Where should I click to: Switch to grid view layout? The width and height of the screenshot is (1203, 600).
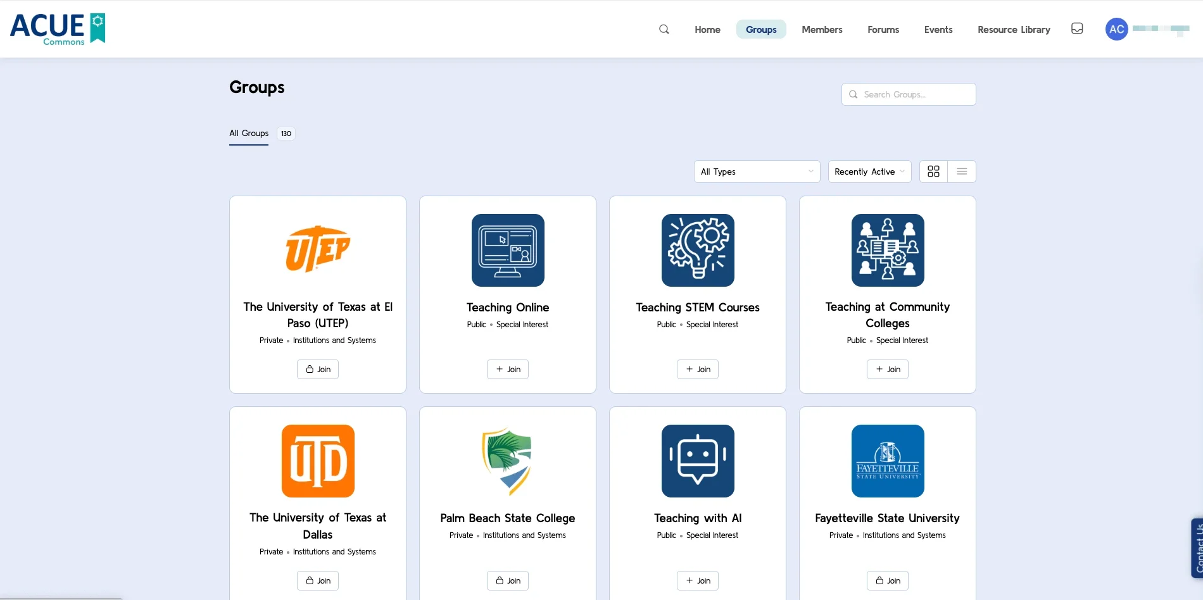pos(933,172)
